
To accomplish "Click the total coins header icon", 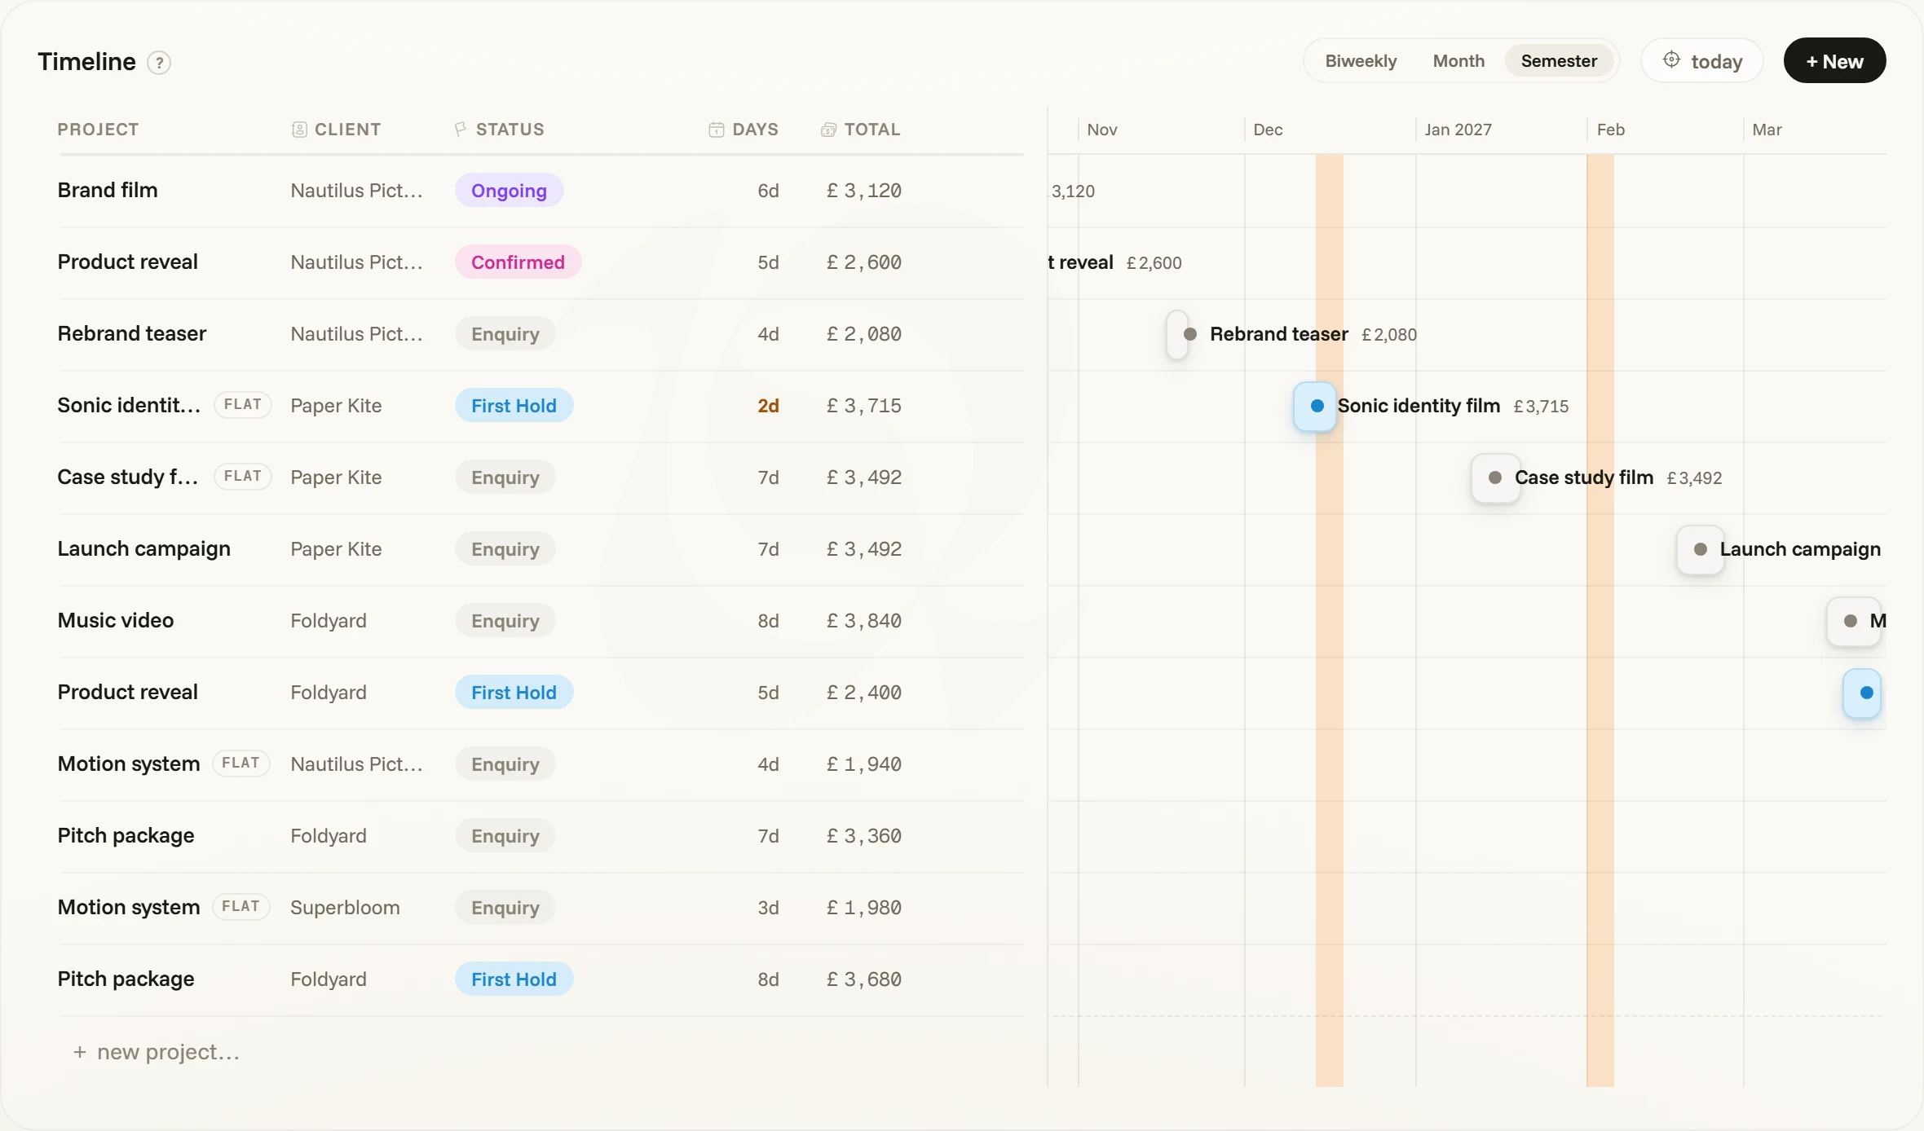I will click(x=828, y=130).
